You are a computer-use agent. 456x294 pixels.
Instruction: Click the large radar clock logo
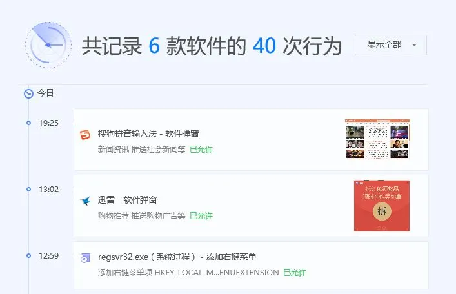tap(48, 45)
